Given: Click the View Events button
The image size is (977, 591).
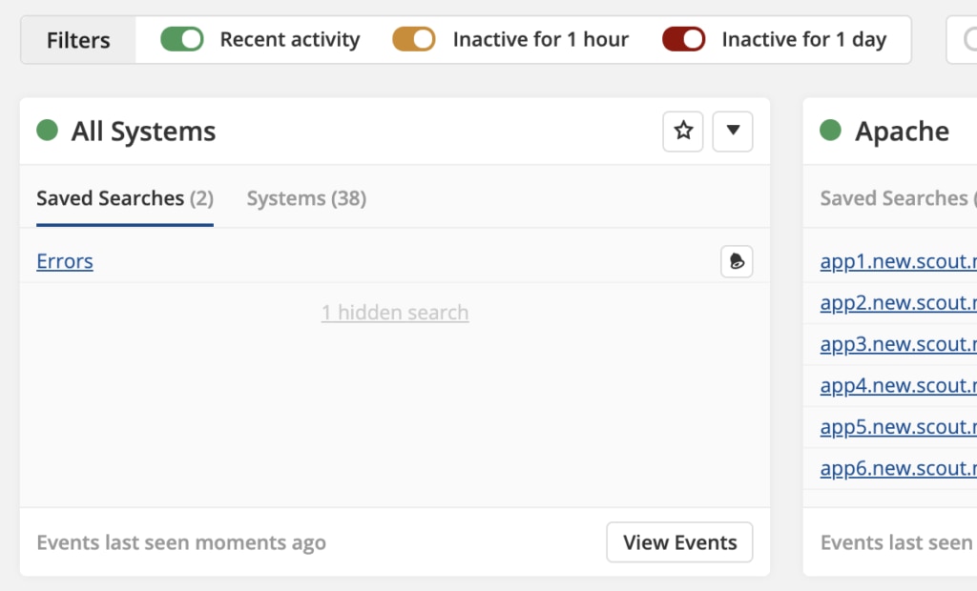Looking at the screenshot, I should (679, 542).
